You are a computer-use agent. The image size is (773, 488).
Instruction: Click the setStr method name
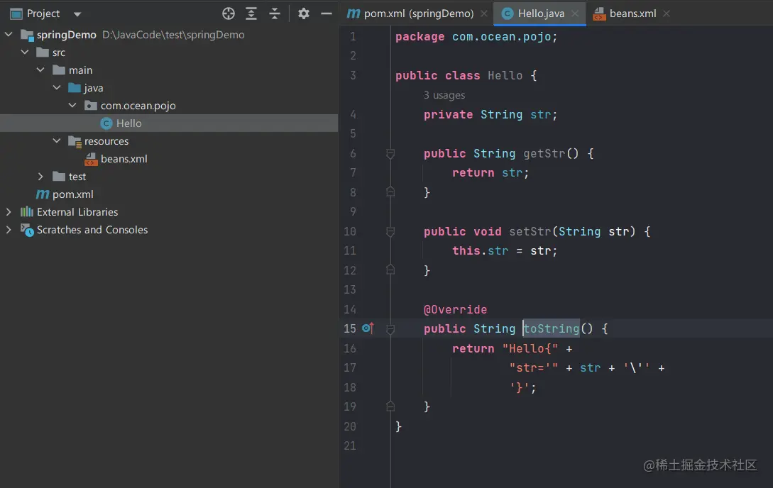click(x=530, y=231)
